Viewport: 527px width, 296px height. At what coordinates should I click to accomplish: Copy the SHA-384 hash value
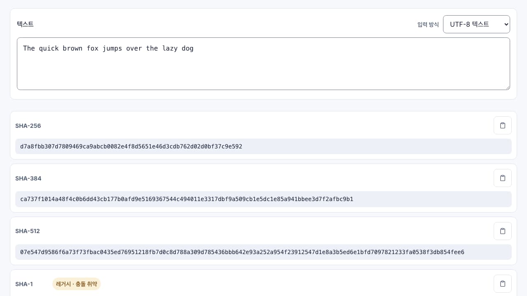tap(502, 178)
